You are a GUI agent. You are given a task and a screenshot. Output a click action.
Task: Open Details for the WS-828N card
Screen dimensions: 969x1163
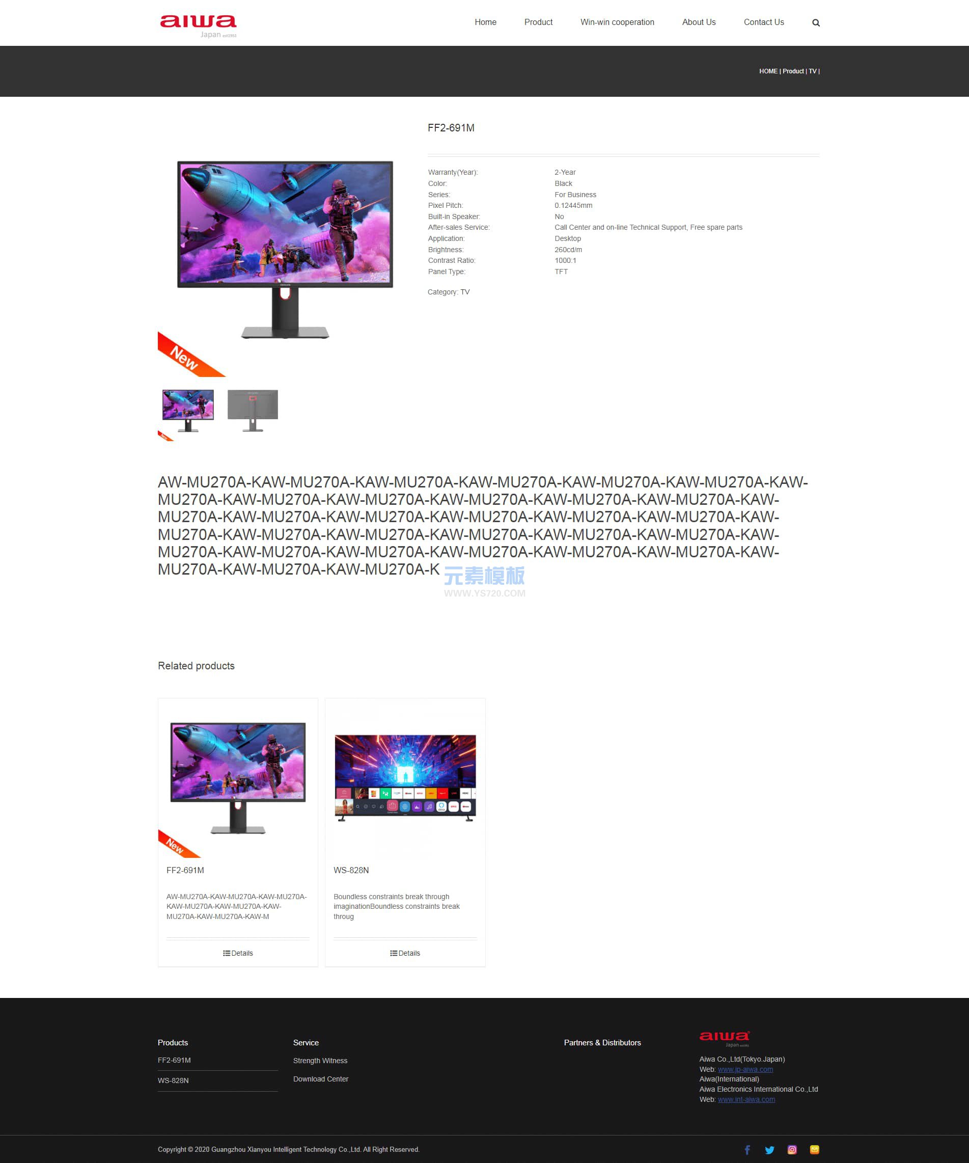[405, 953]
